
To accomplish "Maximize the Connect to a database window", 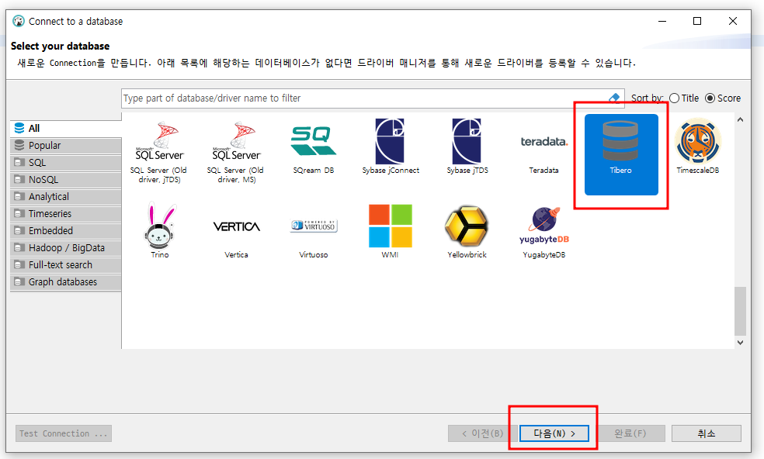I will coord(697,21).
